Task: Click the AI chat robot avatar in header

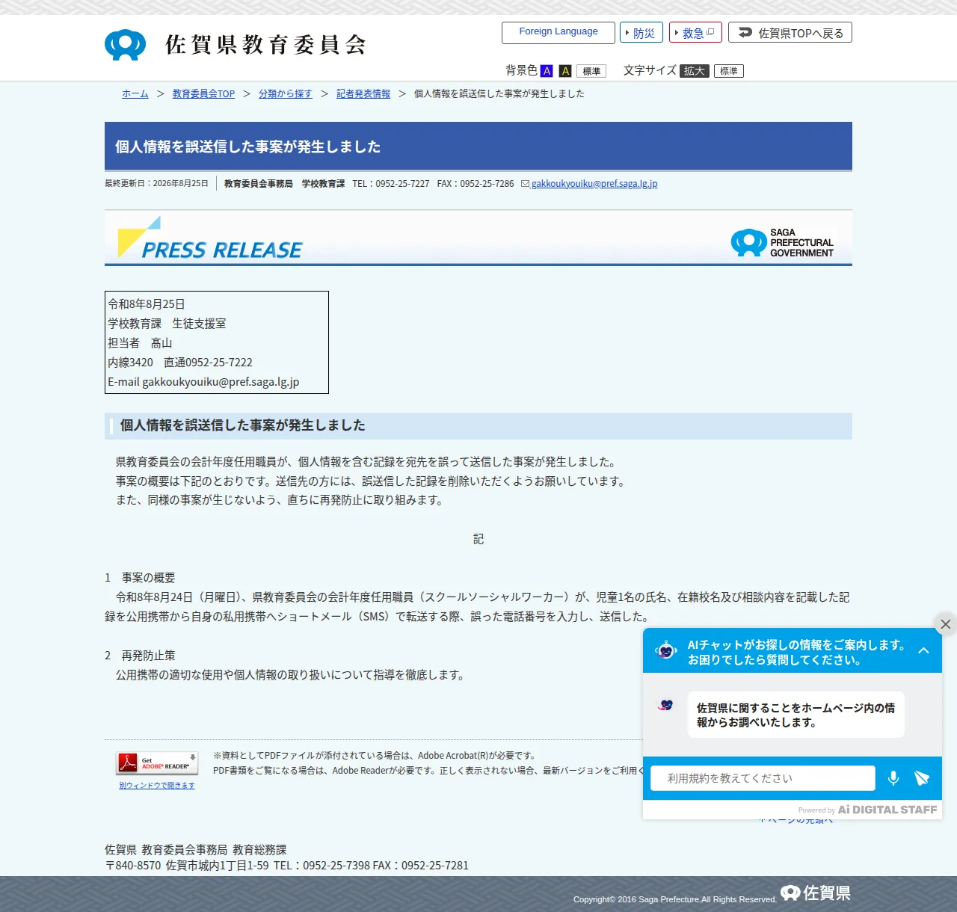Action: (665, 650)
